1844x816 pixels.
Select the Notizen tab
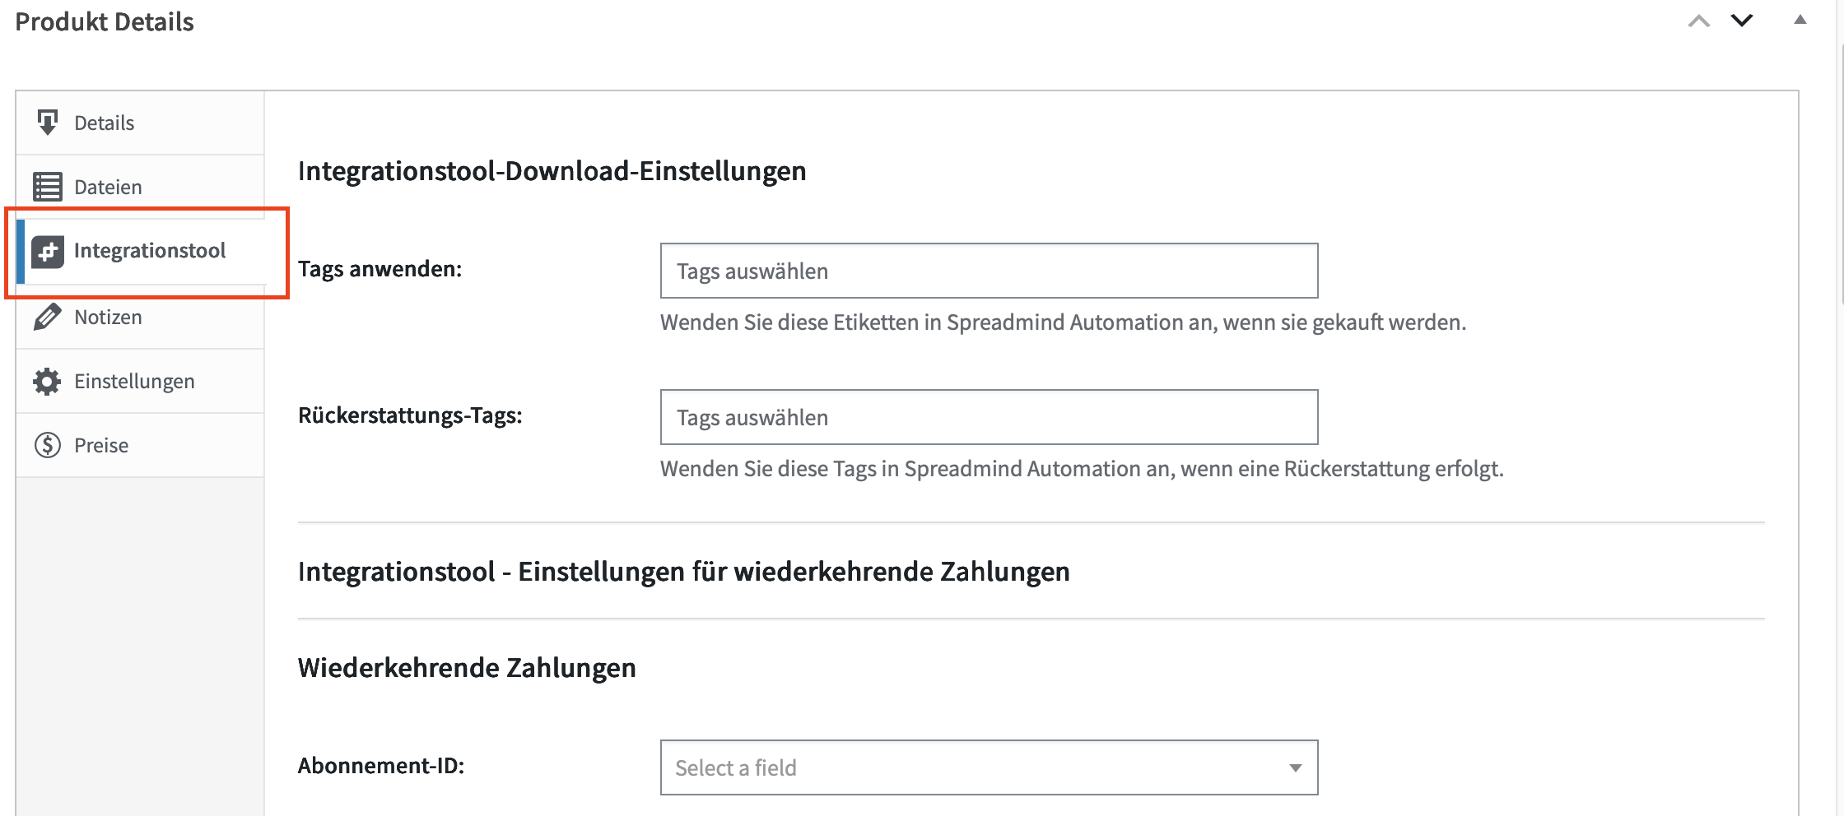click(x=108, y=317)
